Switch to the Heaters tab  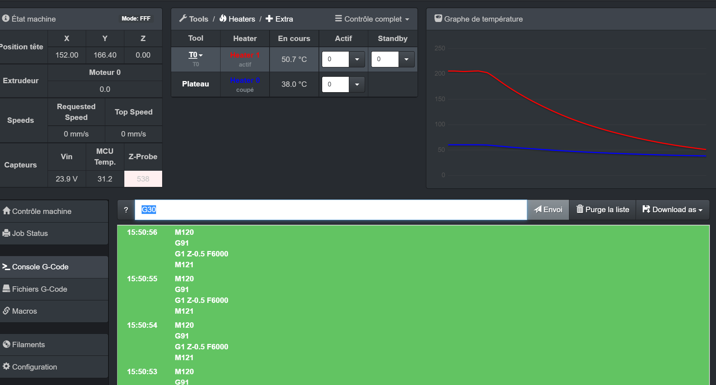237,19
